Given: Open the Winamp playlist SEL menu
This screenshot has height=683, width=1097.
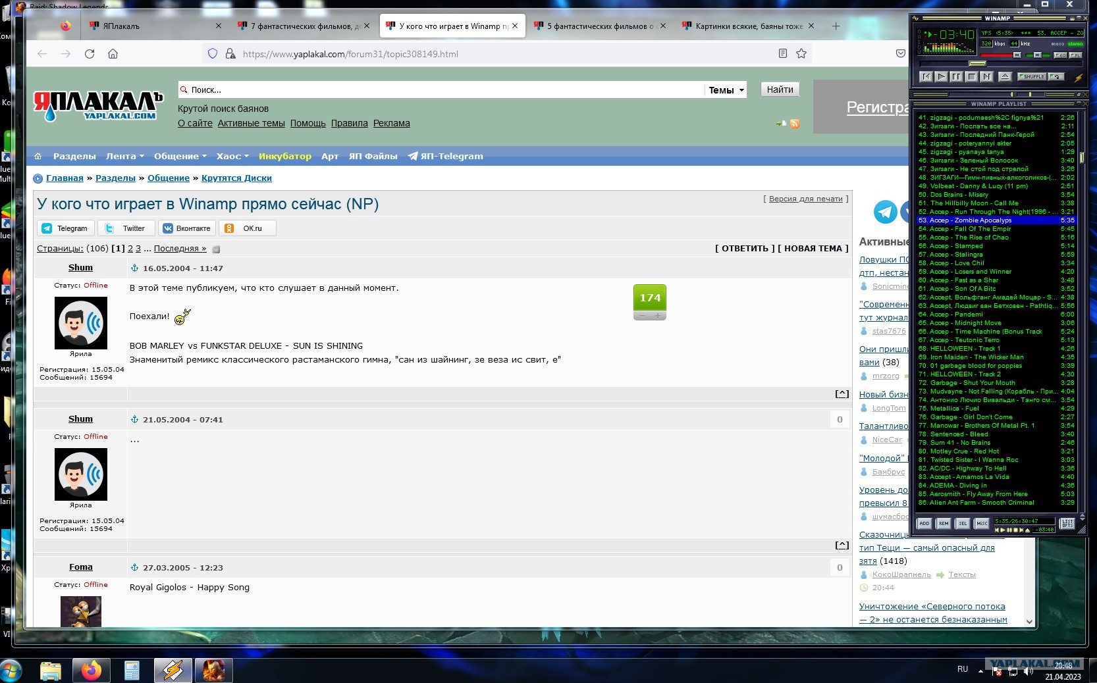Looking at the screenshot, I should click(x=963, y=524).
